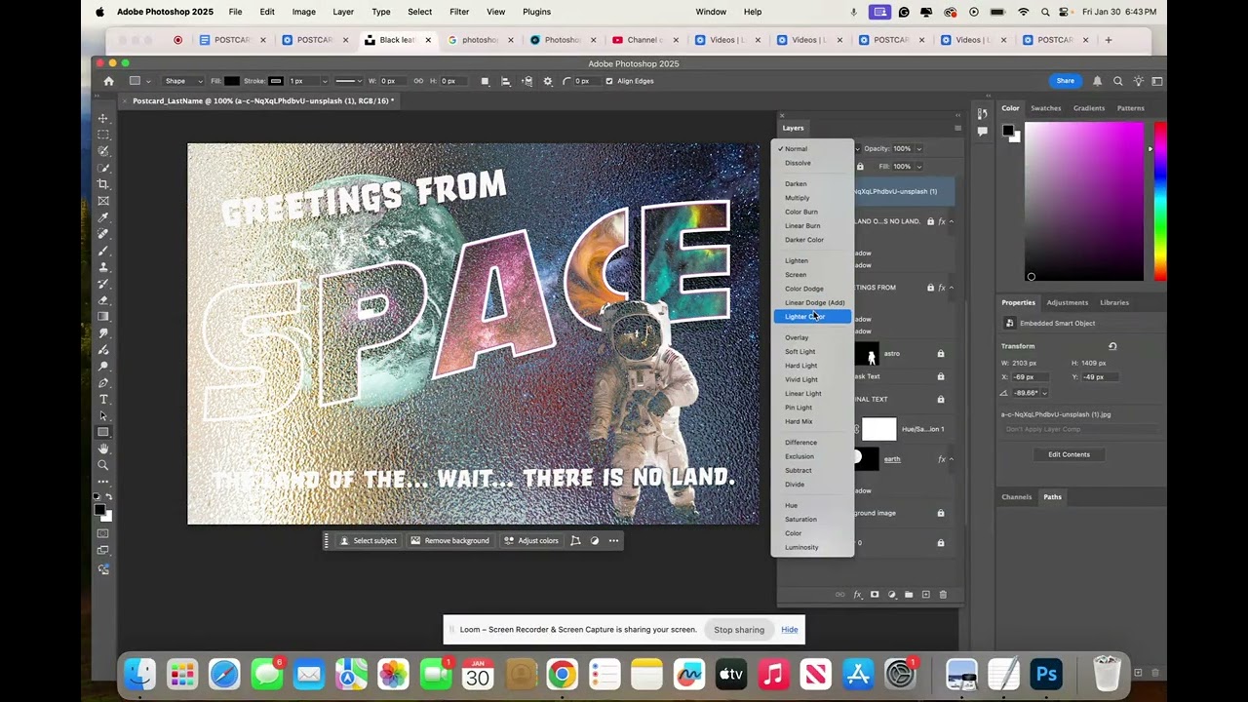Select the Move tool

(103, 118)
